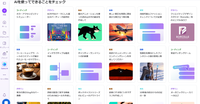The height and width of the screenshot is (104, 200).
Task: Play the cat animation video
Action: click(90, 32)
